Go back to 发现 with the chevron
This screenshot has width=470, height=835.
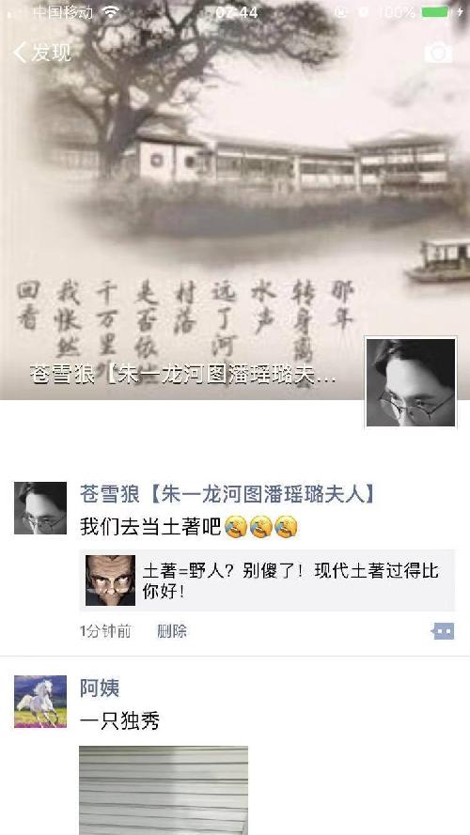(20, 53)
